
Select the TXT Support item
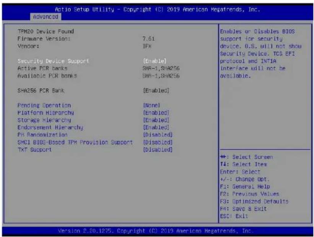point(35,150)
